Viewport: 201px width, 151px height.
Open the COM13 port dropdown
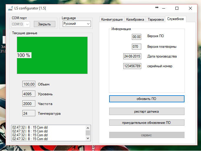21,24
